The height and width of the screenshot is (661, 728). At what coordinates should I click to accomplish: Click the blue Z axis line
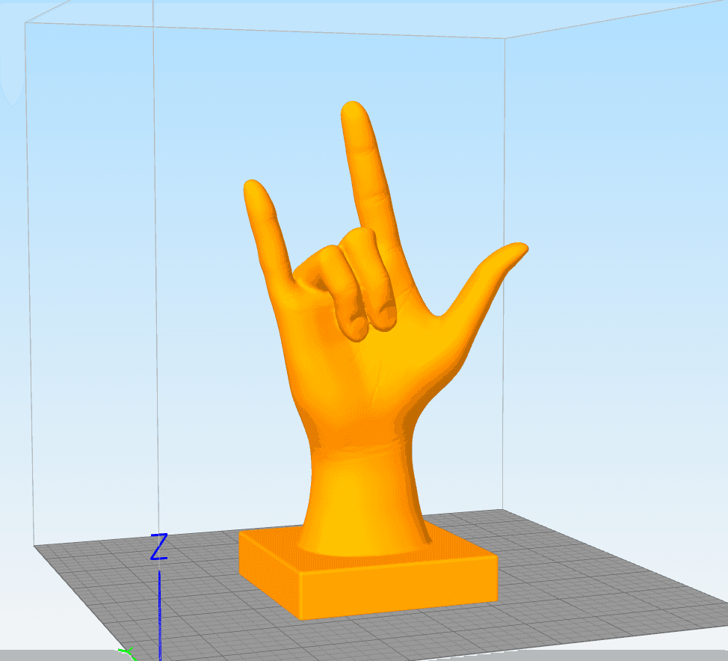pos(160,615)
